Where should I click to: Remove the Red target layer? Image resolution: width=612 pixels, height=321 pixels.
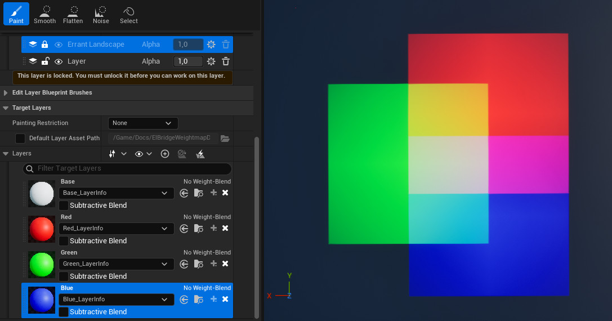[x=225, y=228]
